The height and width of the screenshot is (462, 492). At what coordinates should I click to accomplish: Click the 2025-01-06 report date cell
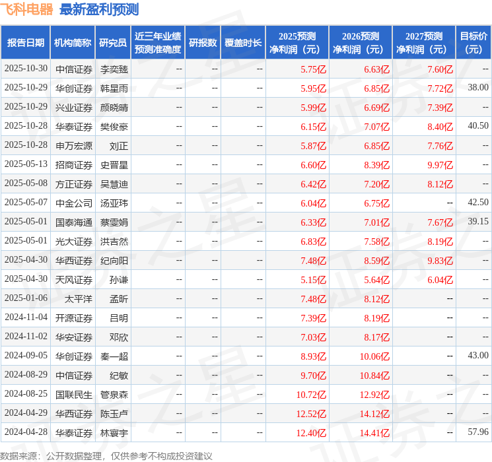coord(26,298)
